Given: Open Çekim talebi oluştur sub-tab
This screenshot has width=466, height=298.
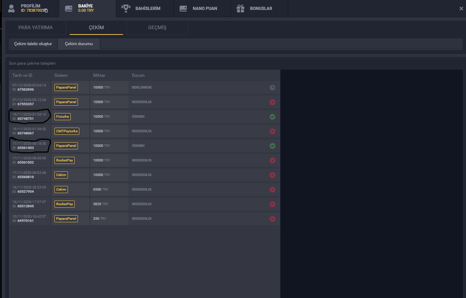Looking at the screenshot, I should [33, 44].
